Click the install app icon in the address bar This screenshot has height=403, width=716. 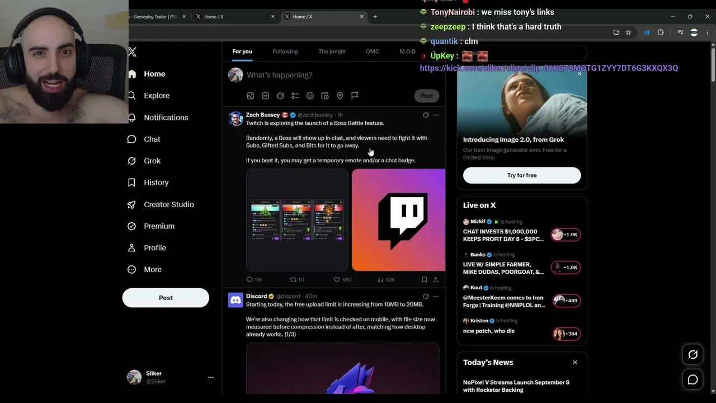[616, 32]
